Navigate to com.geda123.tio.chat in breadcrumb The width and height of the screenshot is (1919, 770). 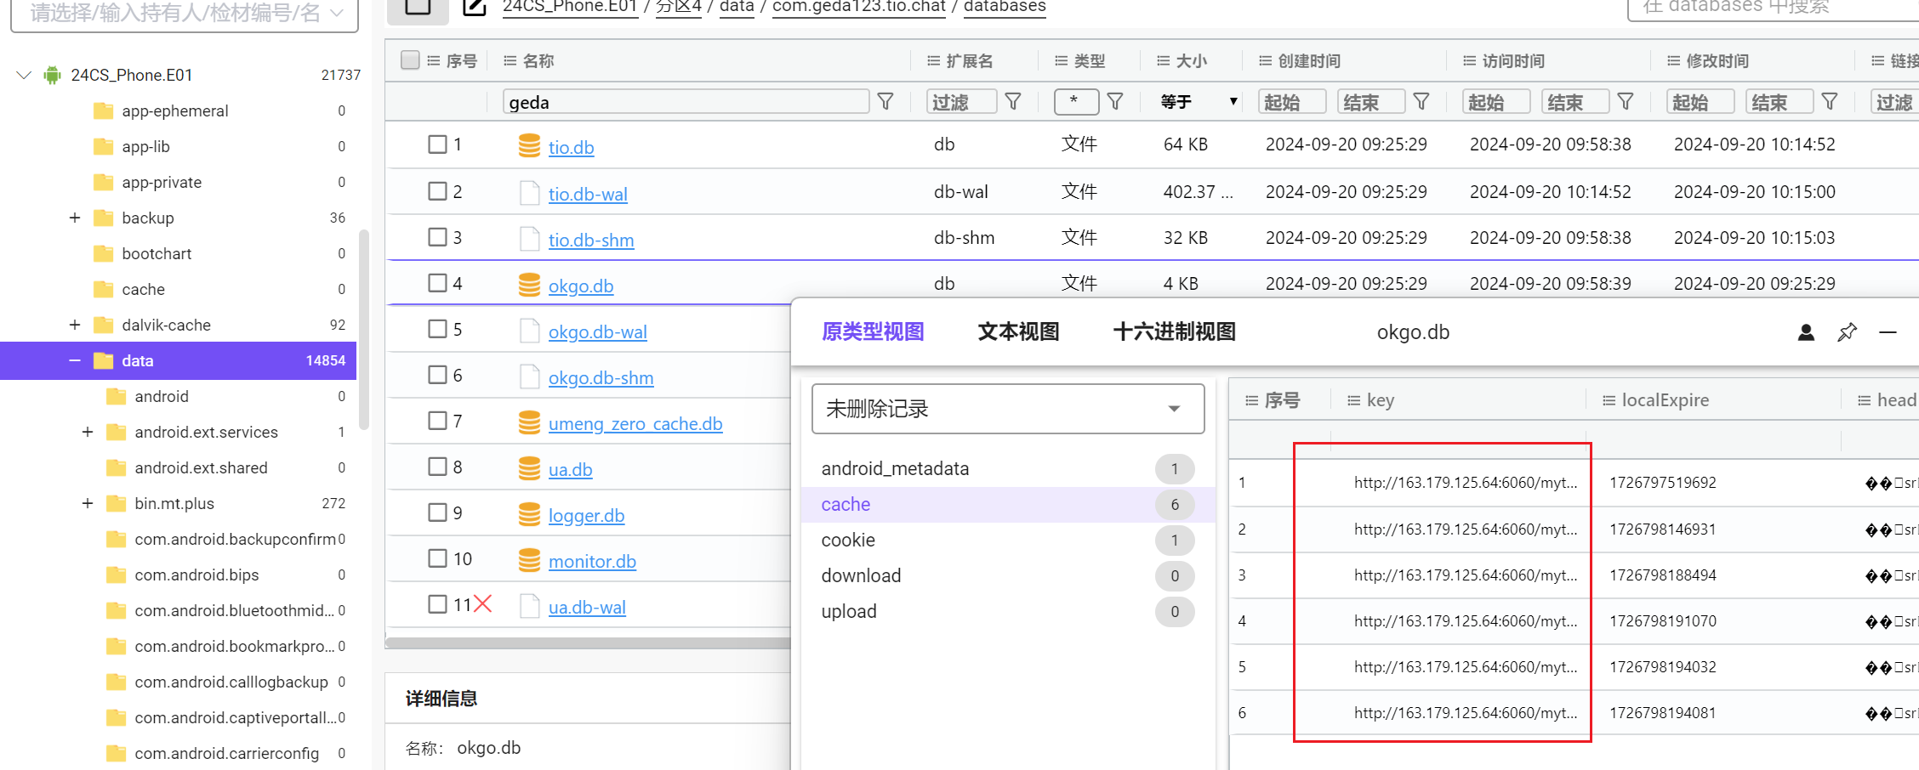[859, 7]
